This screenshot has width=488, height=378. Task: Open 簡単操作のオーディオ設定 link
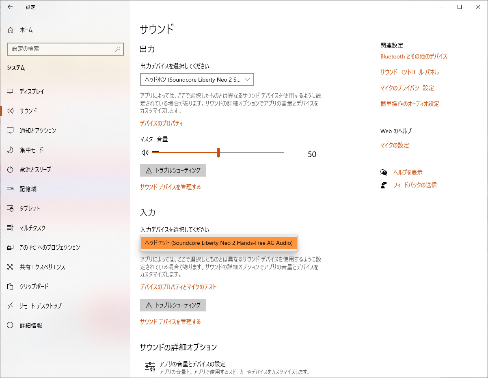(x=410, y=104)
